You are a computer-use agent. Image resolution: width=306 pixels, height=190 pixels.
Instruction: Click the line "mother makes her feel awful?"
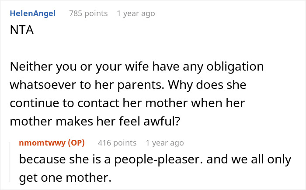(x=95, y=121)
